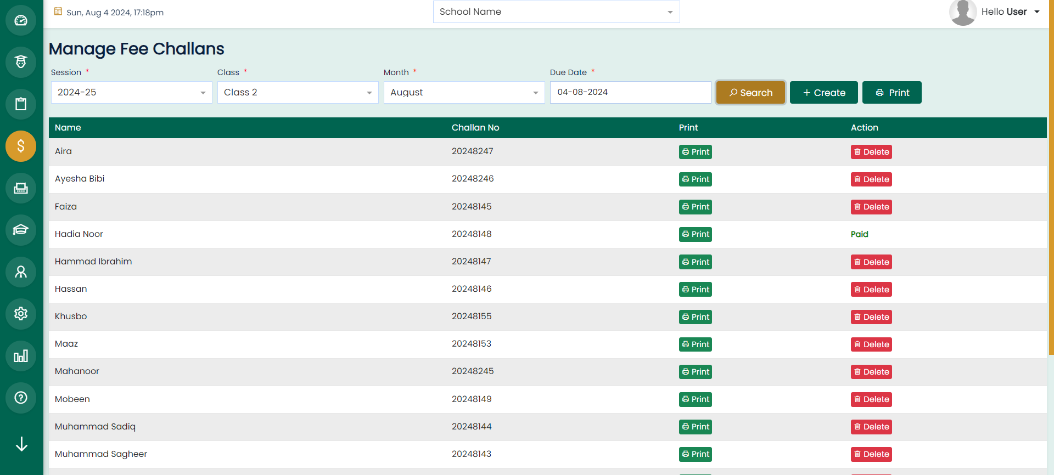Open the Month August dropdown
Viewport: 1054px width, 475px height.
[464, 92]
